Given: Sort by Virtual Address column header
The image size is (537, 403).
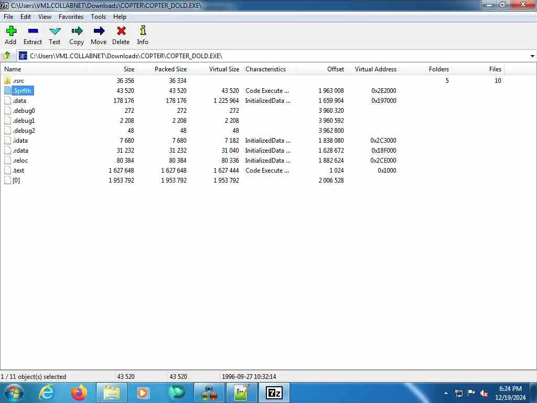Looking at the screenshot, I should coord(373,69).
